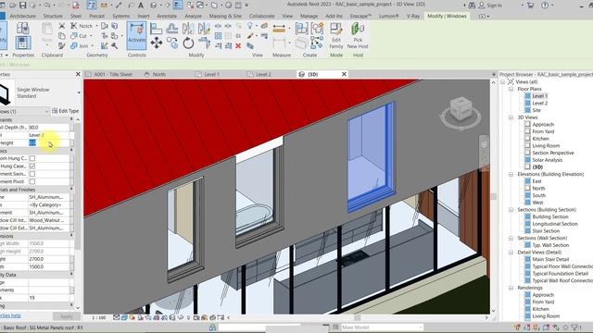This screenshot has height=333, width=593.
Task: Switch to the Level 1 view tab
Action: click(212, 74)
